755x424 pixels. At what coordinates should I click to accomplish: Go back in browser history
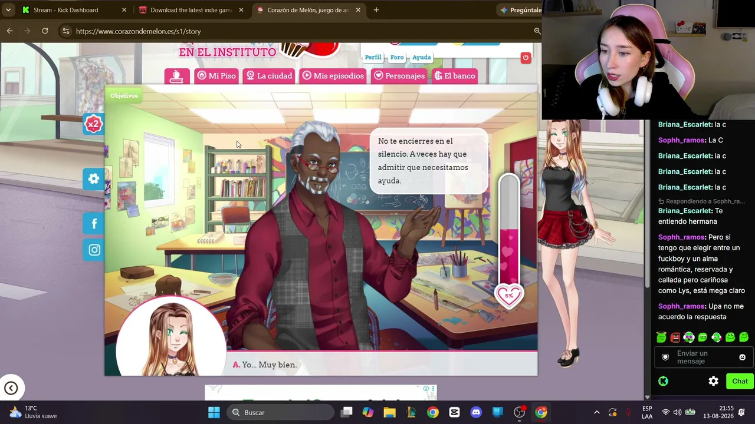pyautogui.click(x=9, y=31)
